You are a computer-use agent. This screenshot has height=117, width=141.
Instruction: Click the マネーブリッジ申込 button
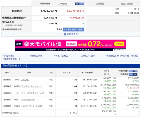click(73, 30)
